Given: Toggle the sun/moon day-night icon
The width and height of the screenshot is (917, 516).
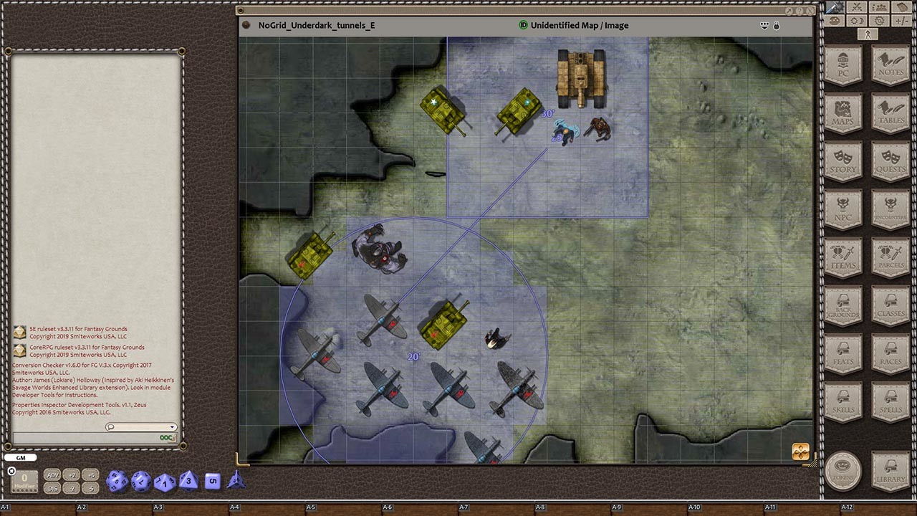Looking at the screenshot, I should tap(856, 19).
